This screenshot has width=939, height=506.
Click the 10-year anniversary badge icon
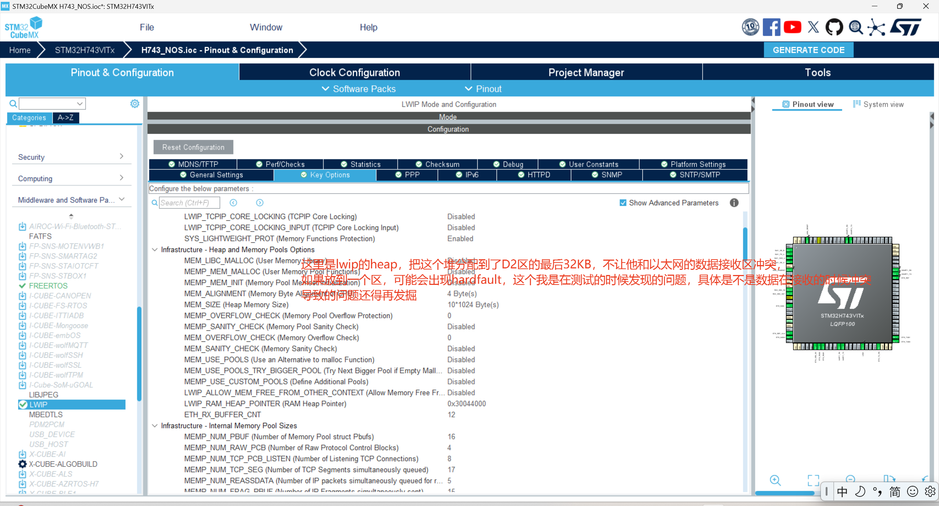(x=750, y=27)
